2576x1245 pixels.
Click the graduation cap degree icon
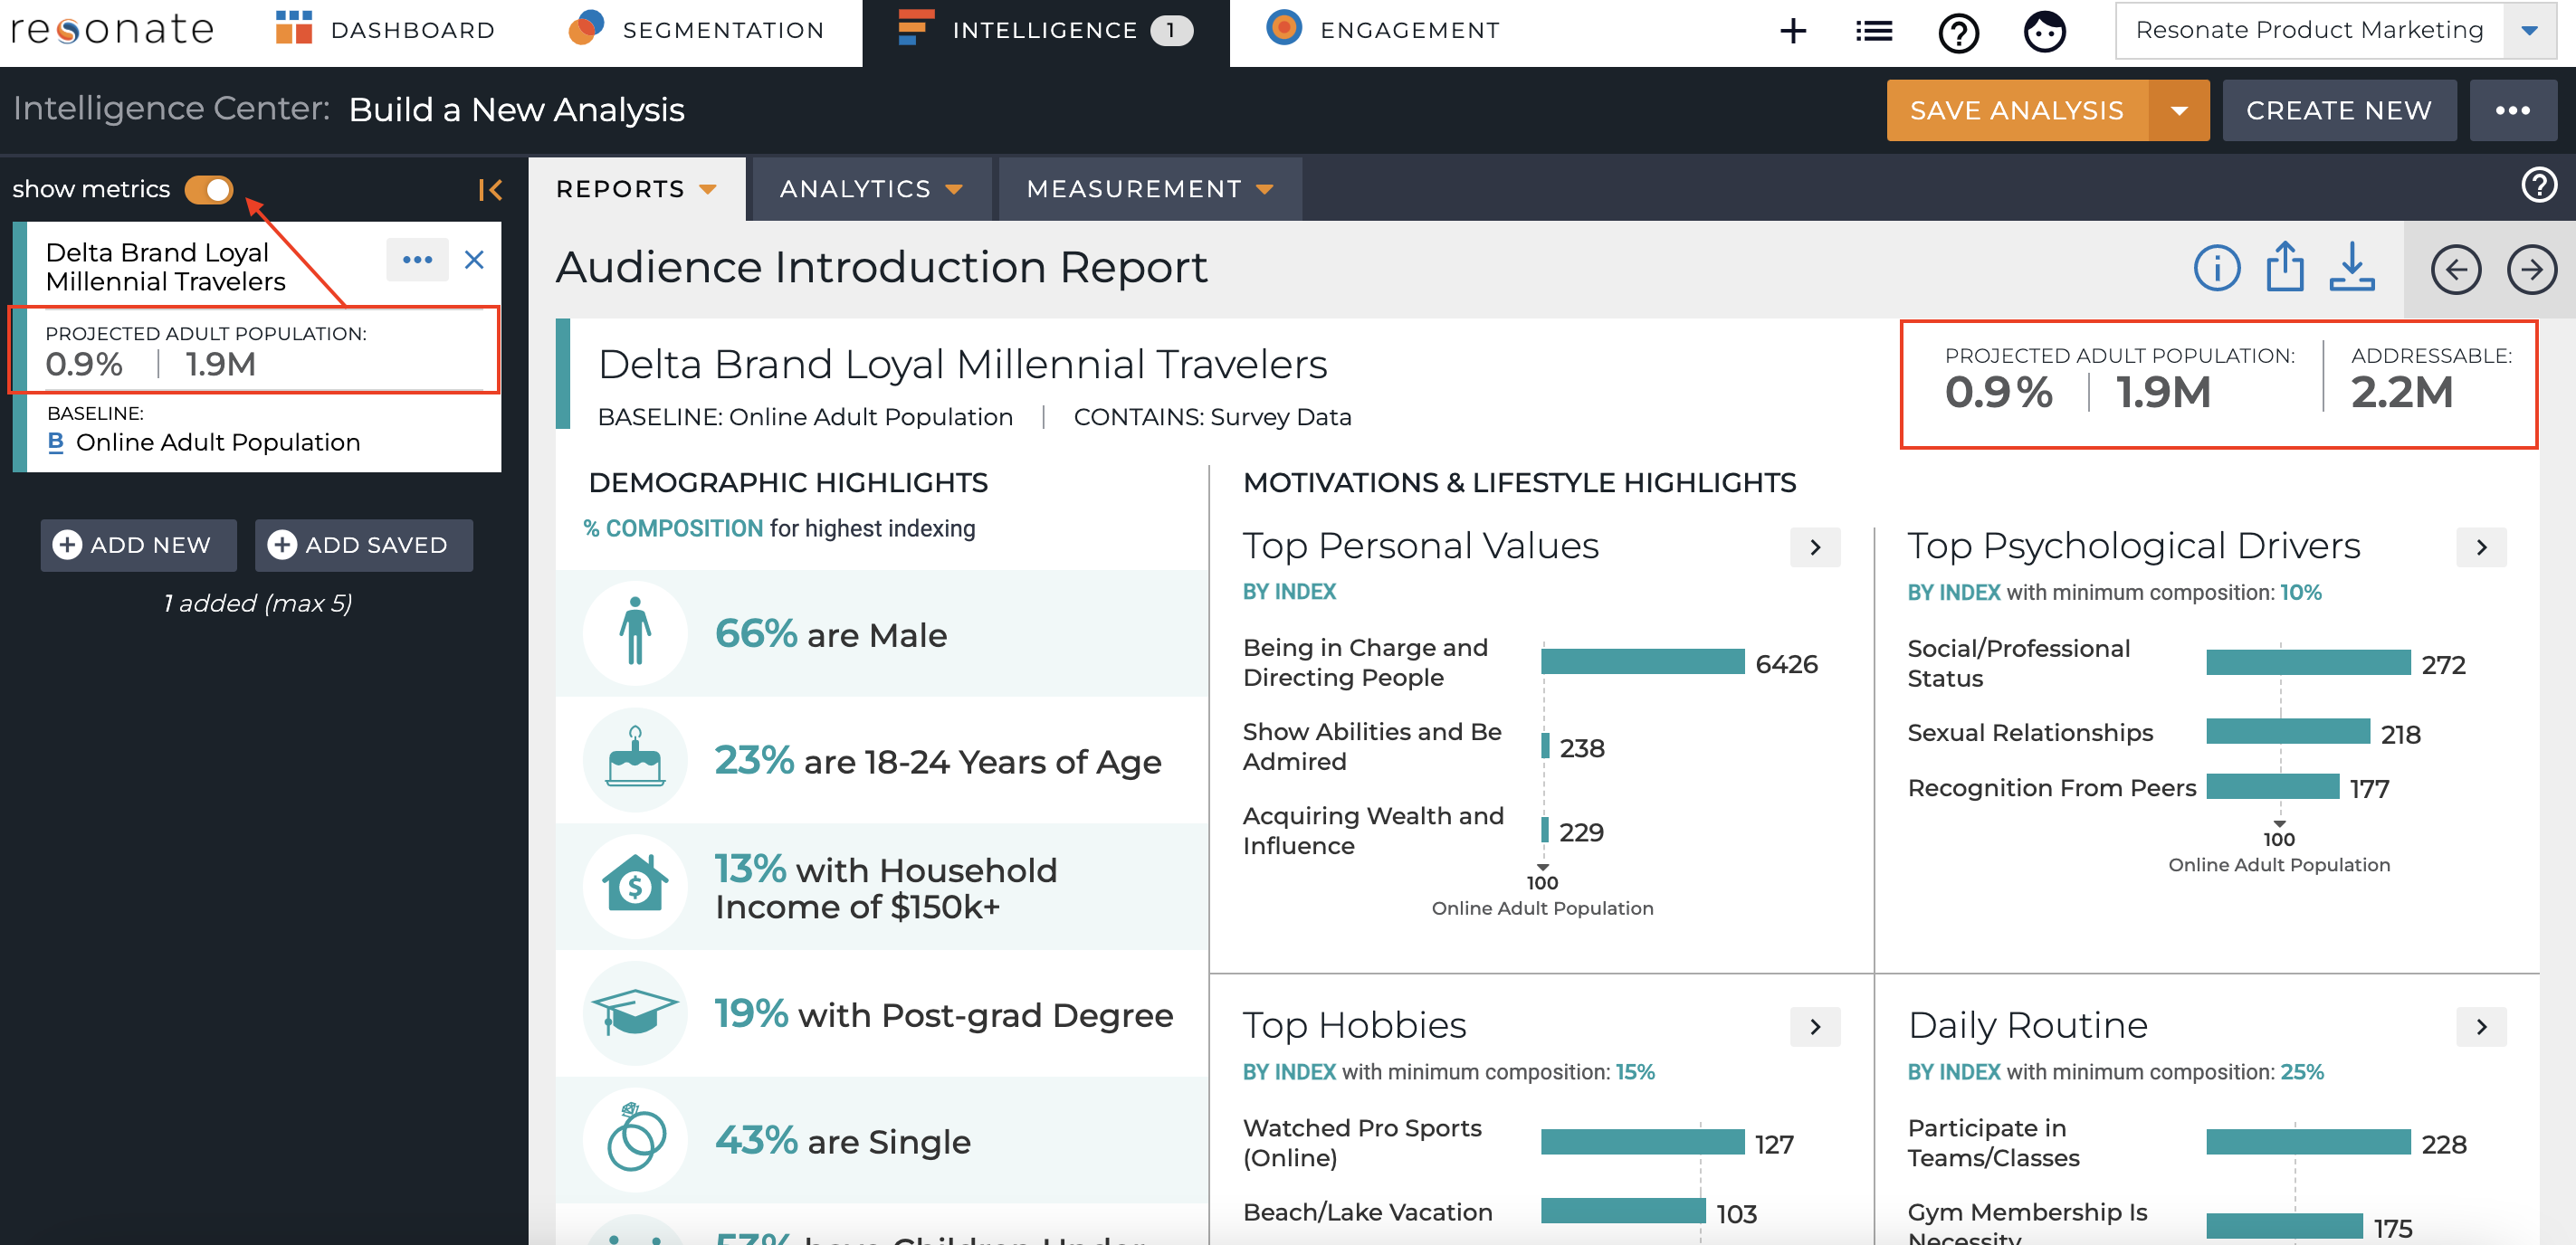point(635,1013)
